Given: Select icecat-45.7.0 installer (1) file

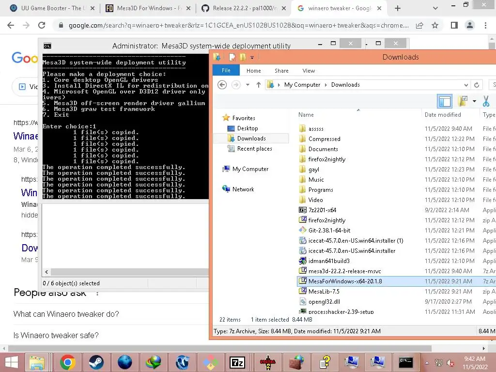Looking at the screenshot, I should (356, 240).
